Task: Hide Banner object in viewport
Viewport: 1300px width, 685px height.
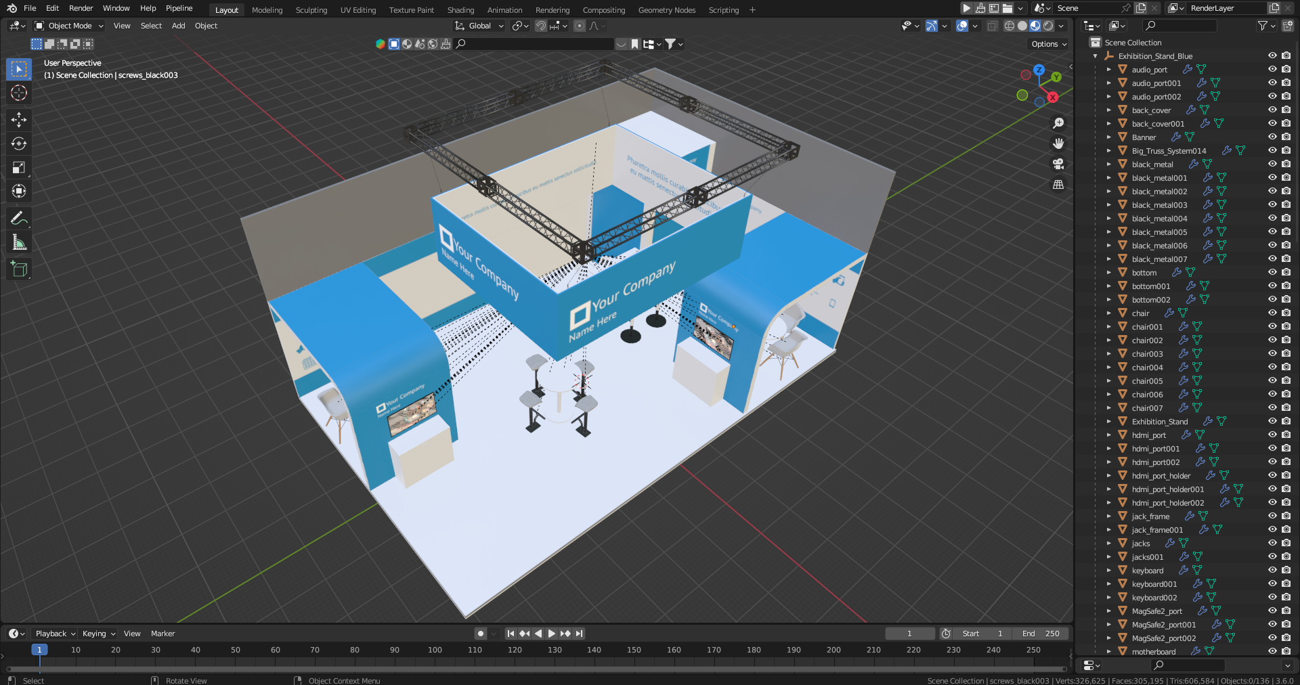Action: coord(1272,137)
